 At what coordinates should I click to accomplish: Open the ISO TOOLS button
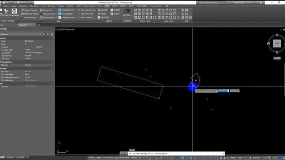click(x=127, y=13)
